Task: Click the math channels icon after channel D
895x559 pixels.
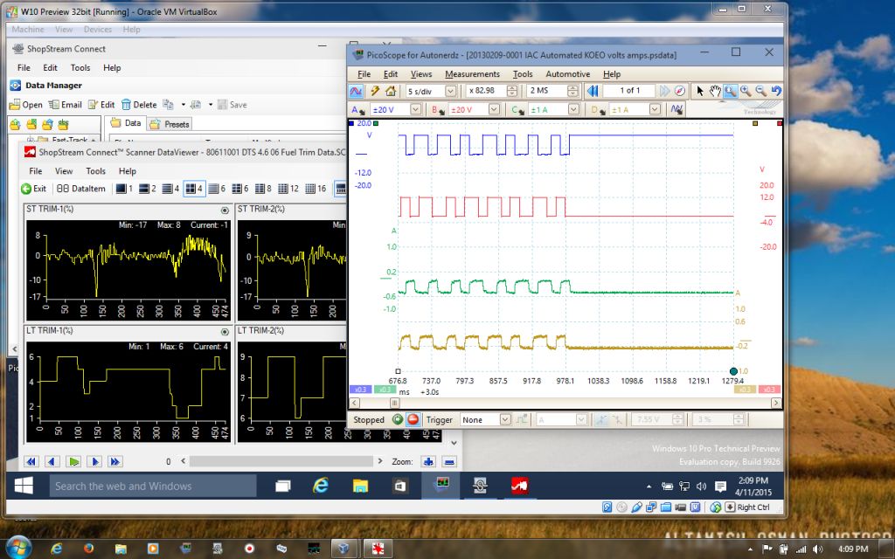Action: tap(677, 109)
